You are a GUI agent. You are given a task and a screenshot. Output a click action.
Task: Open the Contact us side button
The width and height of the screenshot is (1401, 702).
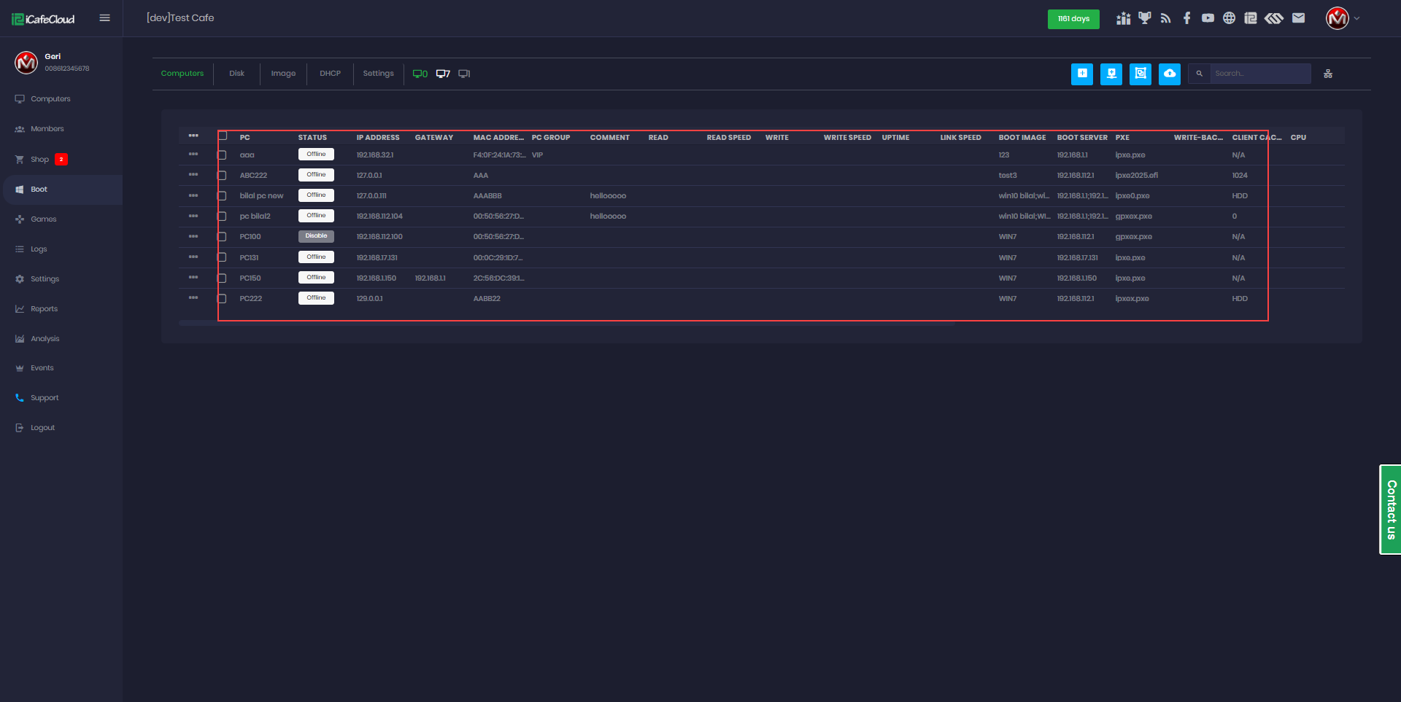click(x=1391, y=510)
